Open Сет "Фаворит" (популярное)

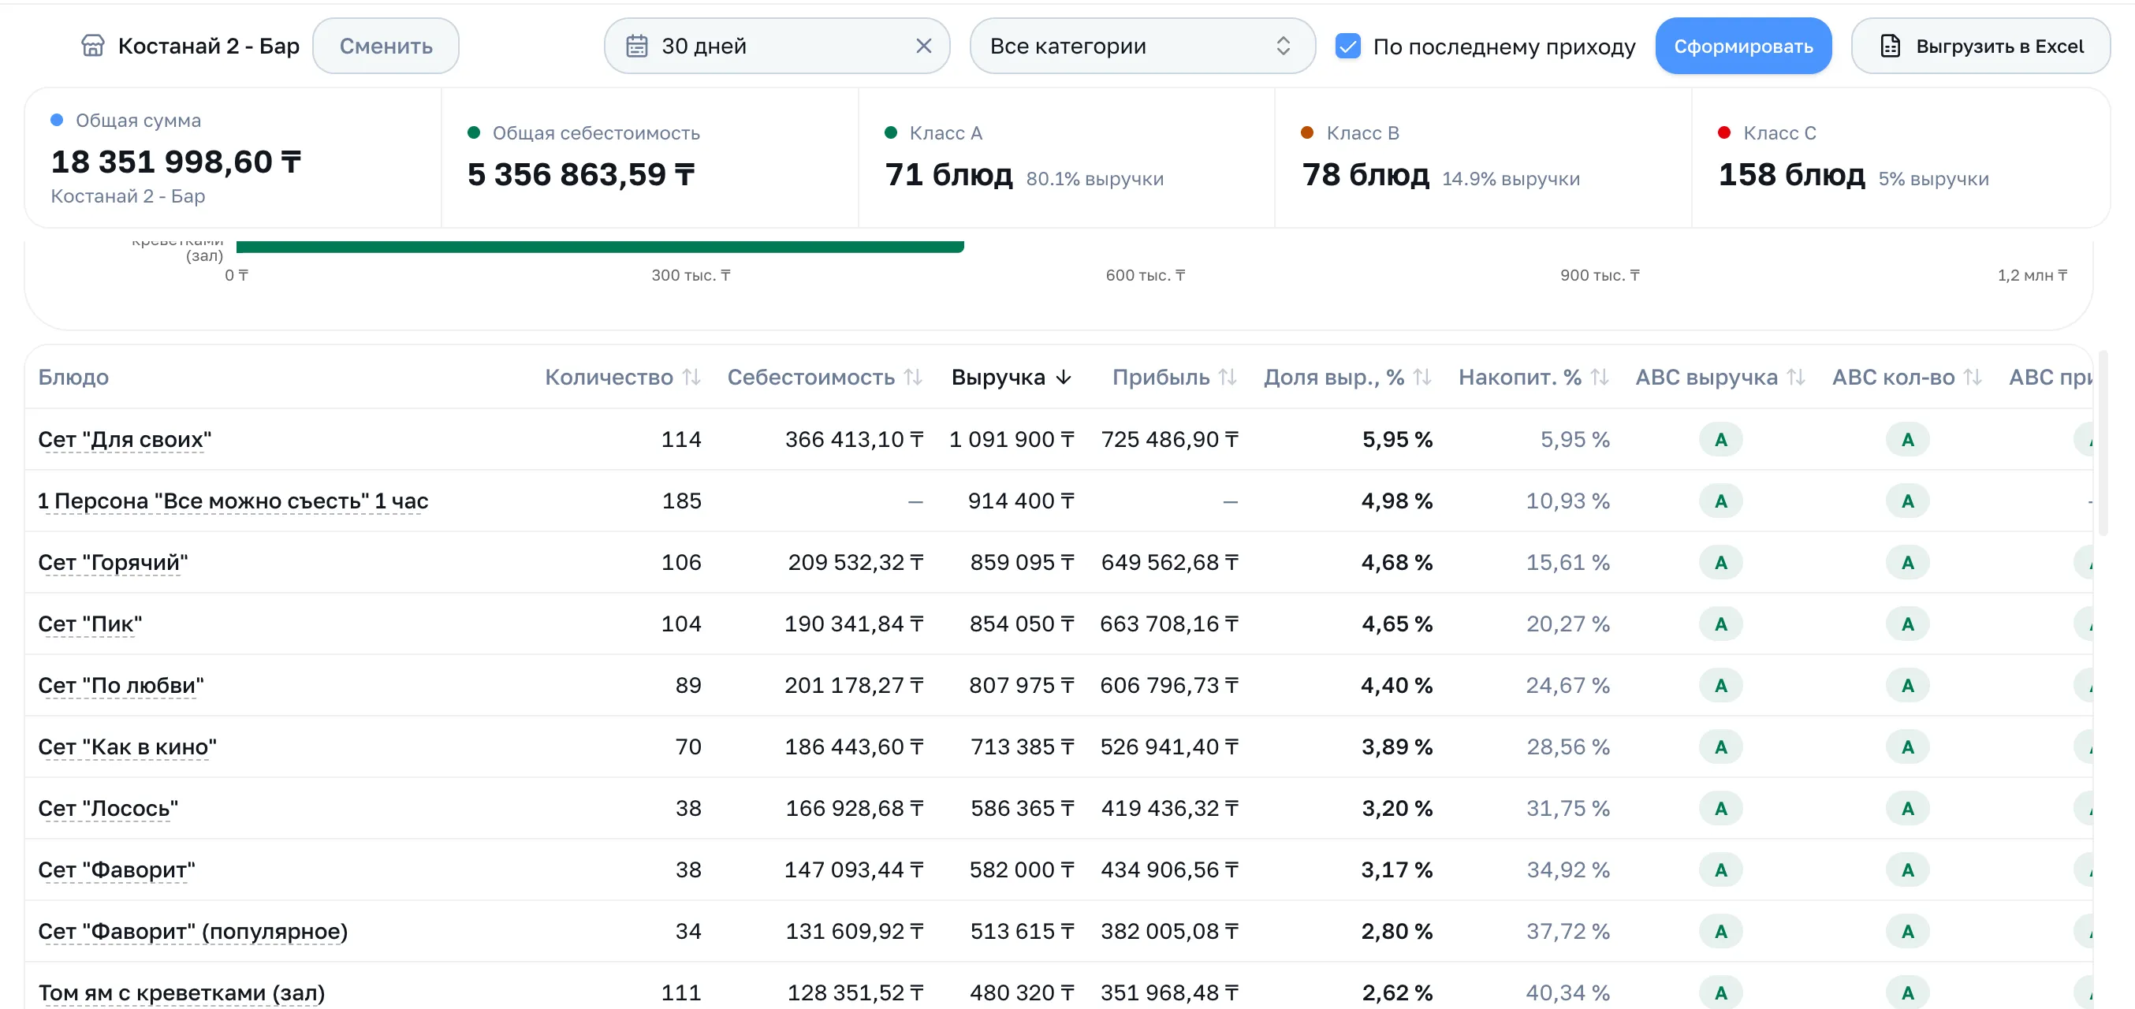click(193, 930)
